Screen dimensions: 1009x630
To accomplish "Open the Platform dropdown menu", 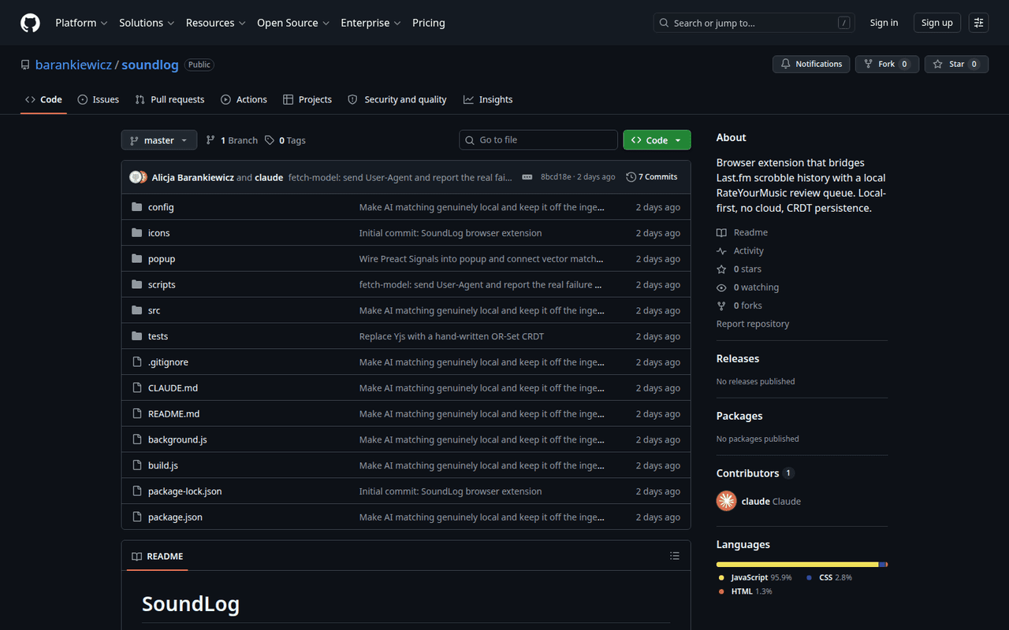I will 81,23.
